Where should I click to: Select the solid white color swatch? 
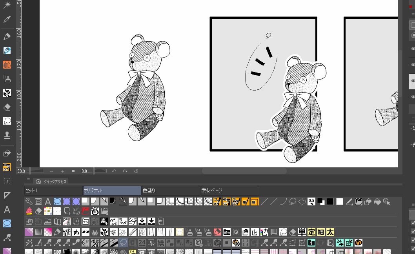point(340,201)
